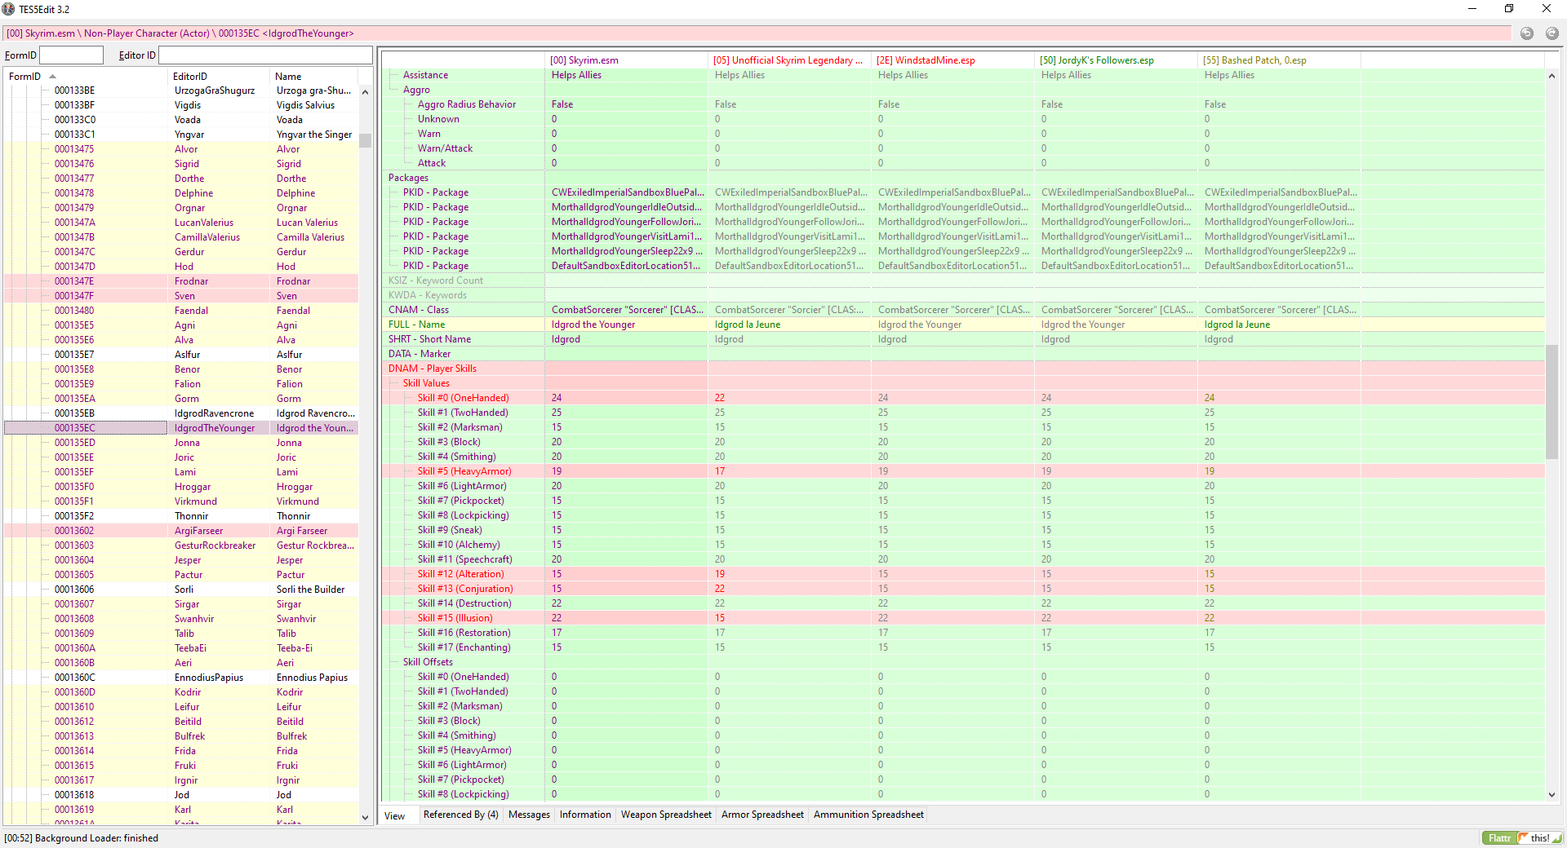Click the 'Background Loader: finished' status text
Image resolution: width=1567 pixels, height=848 pixels.
pyautogui.click(x=97, y=838)
